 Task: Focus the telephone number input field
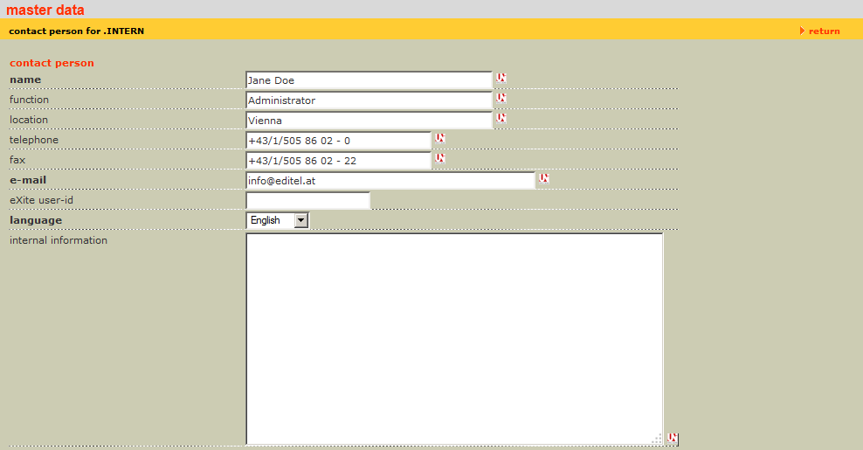pyautogui.click(x=338, y=141)
